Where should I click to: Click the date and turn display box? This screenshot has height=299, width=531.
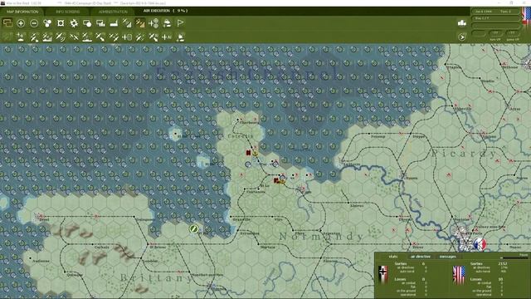496,12
